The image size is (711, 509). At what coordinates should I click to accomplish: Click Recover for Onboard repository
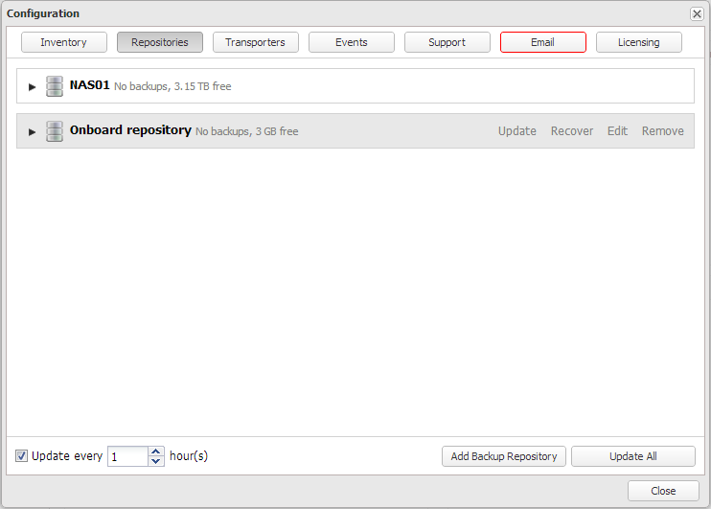coord(572,131)
